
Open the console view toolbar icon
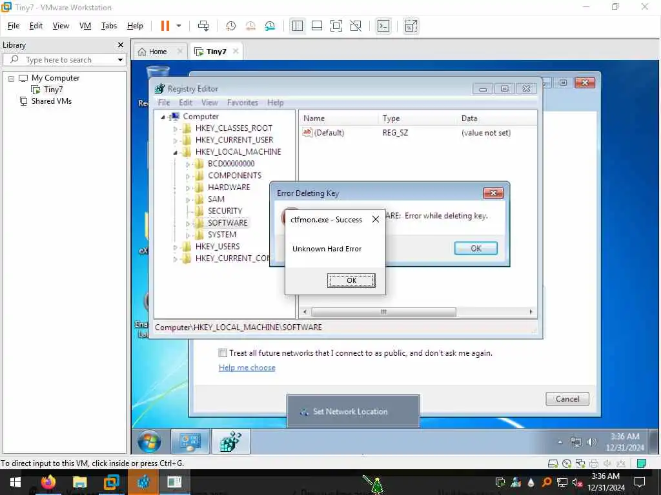pos(383,26)
